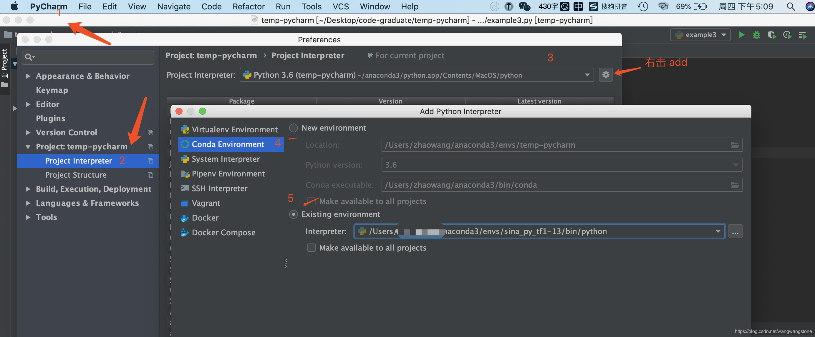Start debugging with the bug icon
Image resolution: width=815 pixels, height=337 pixels.
756,35
